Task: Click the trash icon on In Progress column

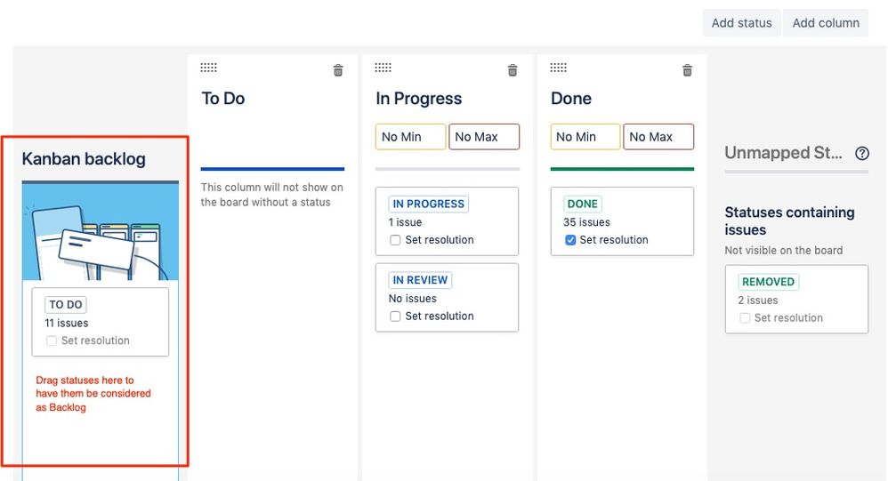Action: 513,70
